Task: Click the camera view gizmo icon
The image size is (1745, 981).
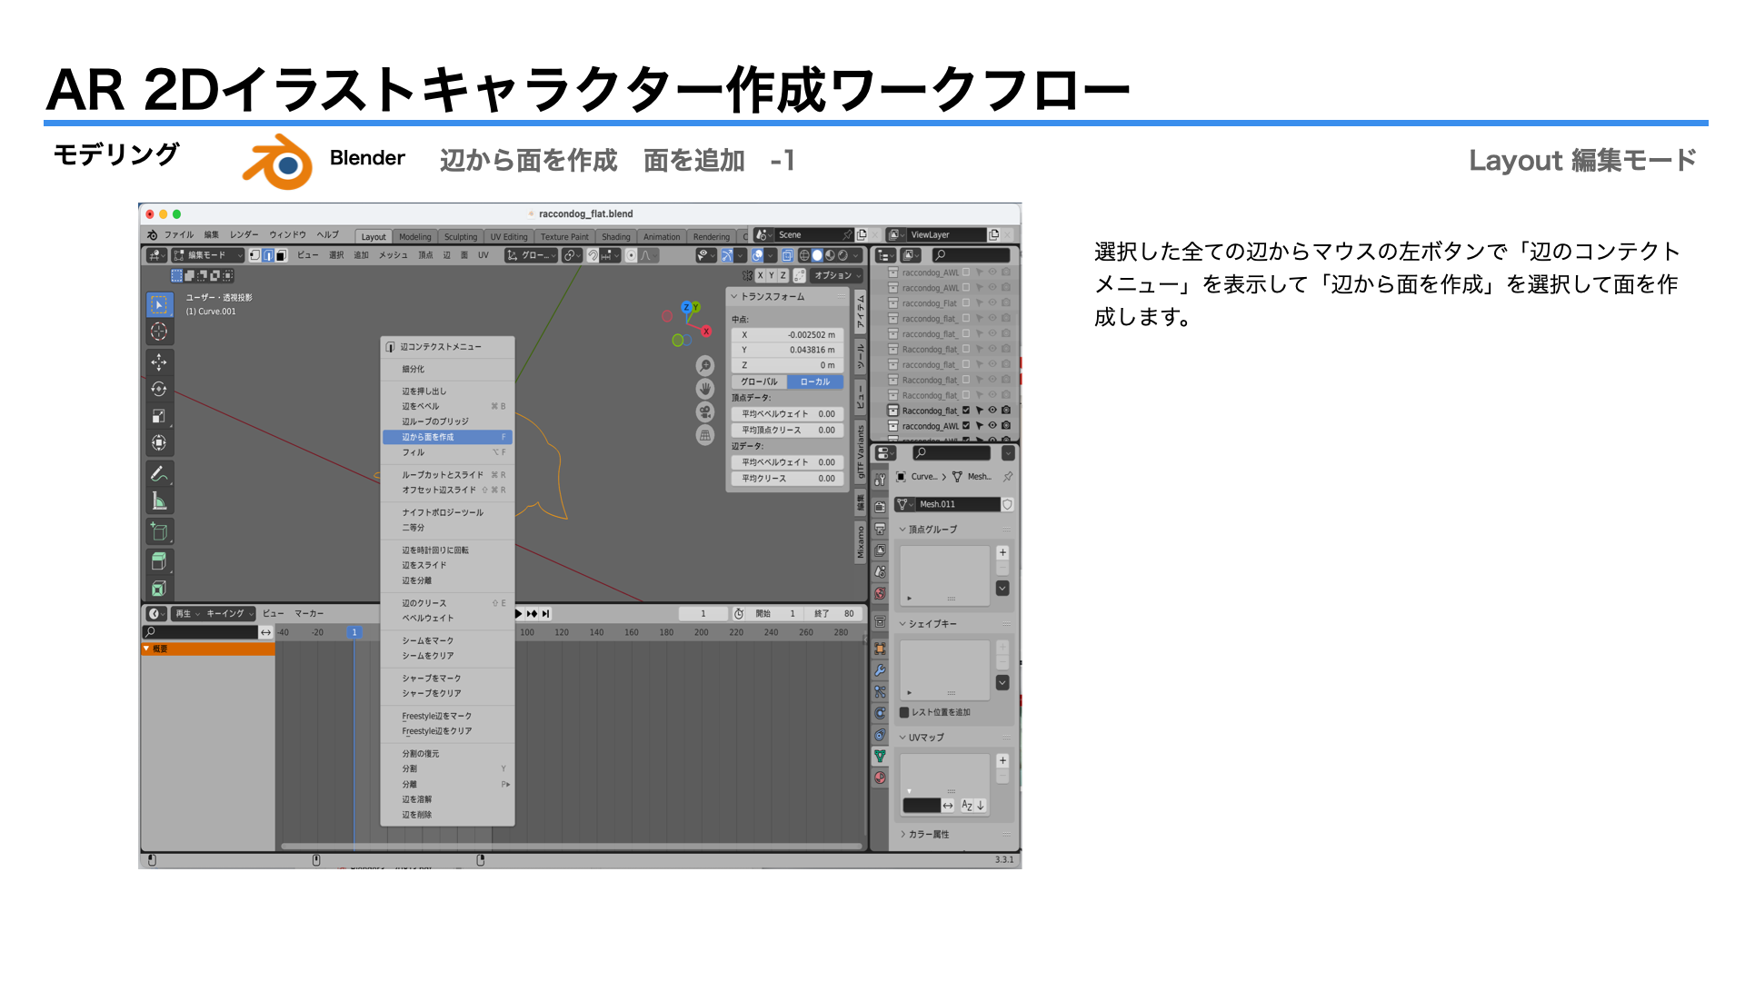Action: [705, 412]
